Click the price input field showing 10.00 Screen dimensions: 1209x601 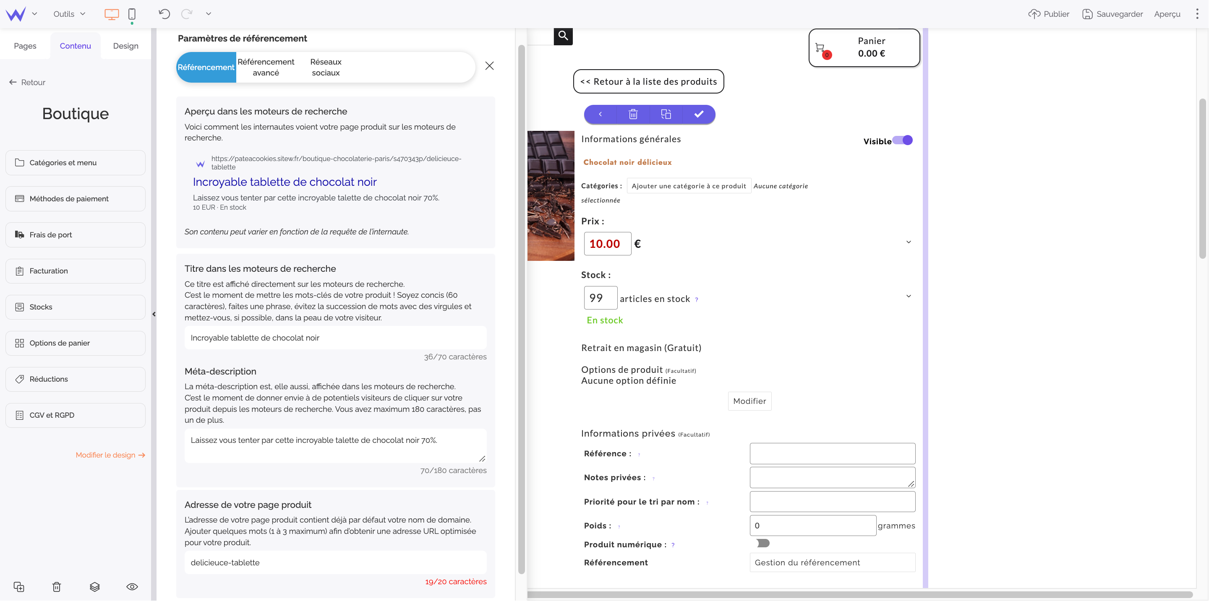[607, 244]
